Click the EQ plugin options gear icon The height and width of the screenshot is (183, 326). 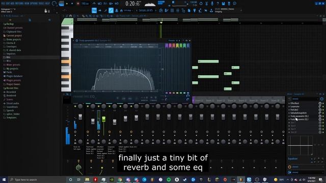pos(77,41)
